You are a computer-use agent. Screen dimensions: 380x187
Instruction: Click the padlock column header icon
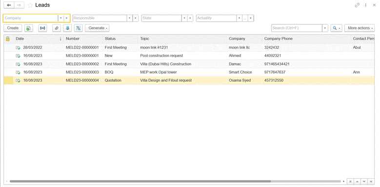(8, 38)
